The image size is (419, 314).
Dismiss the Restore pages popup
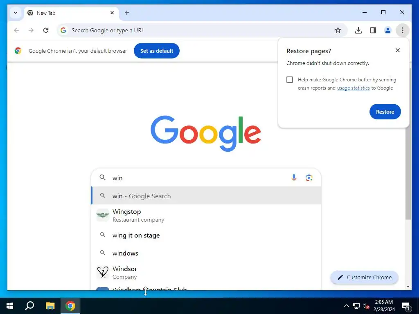click(x=398, y=50)
